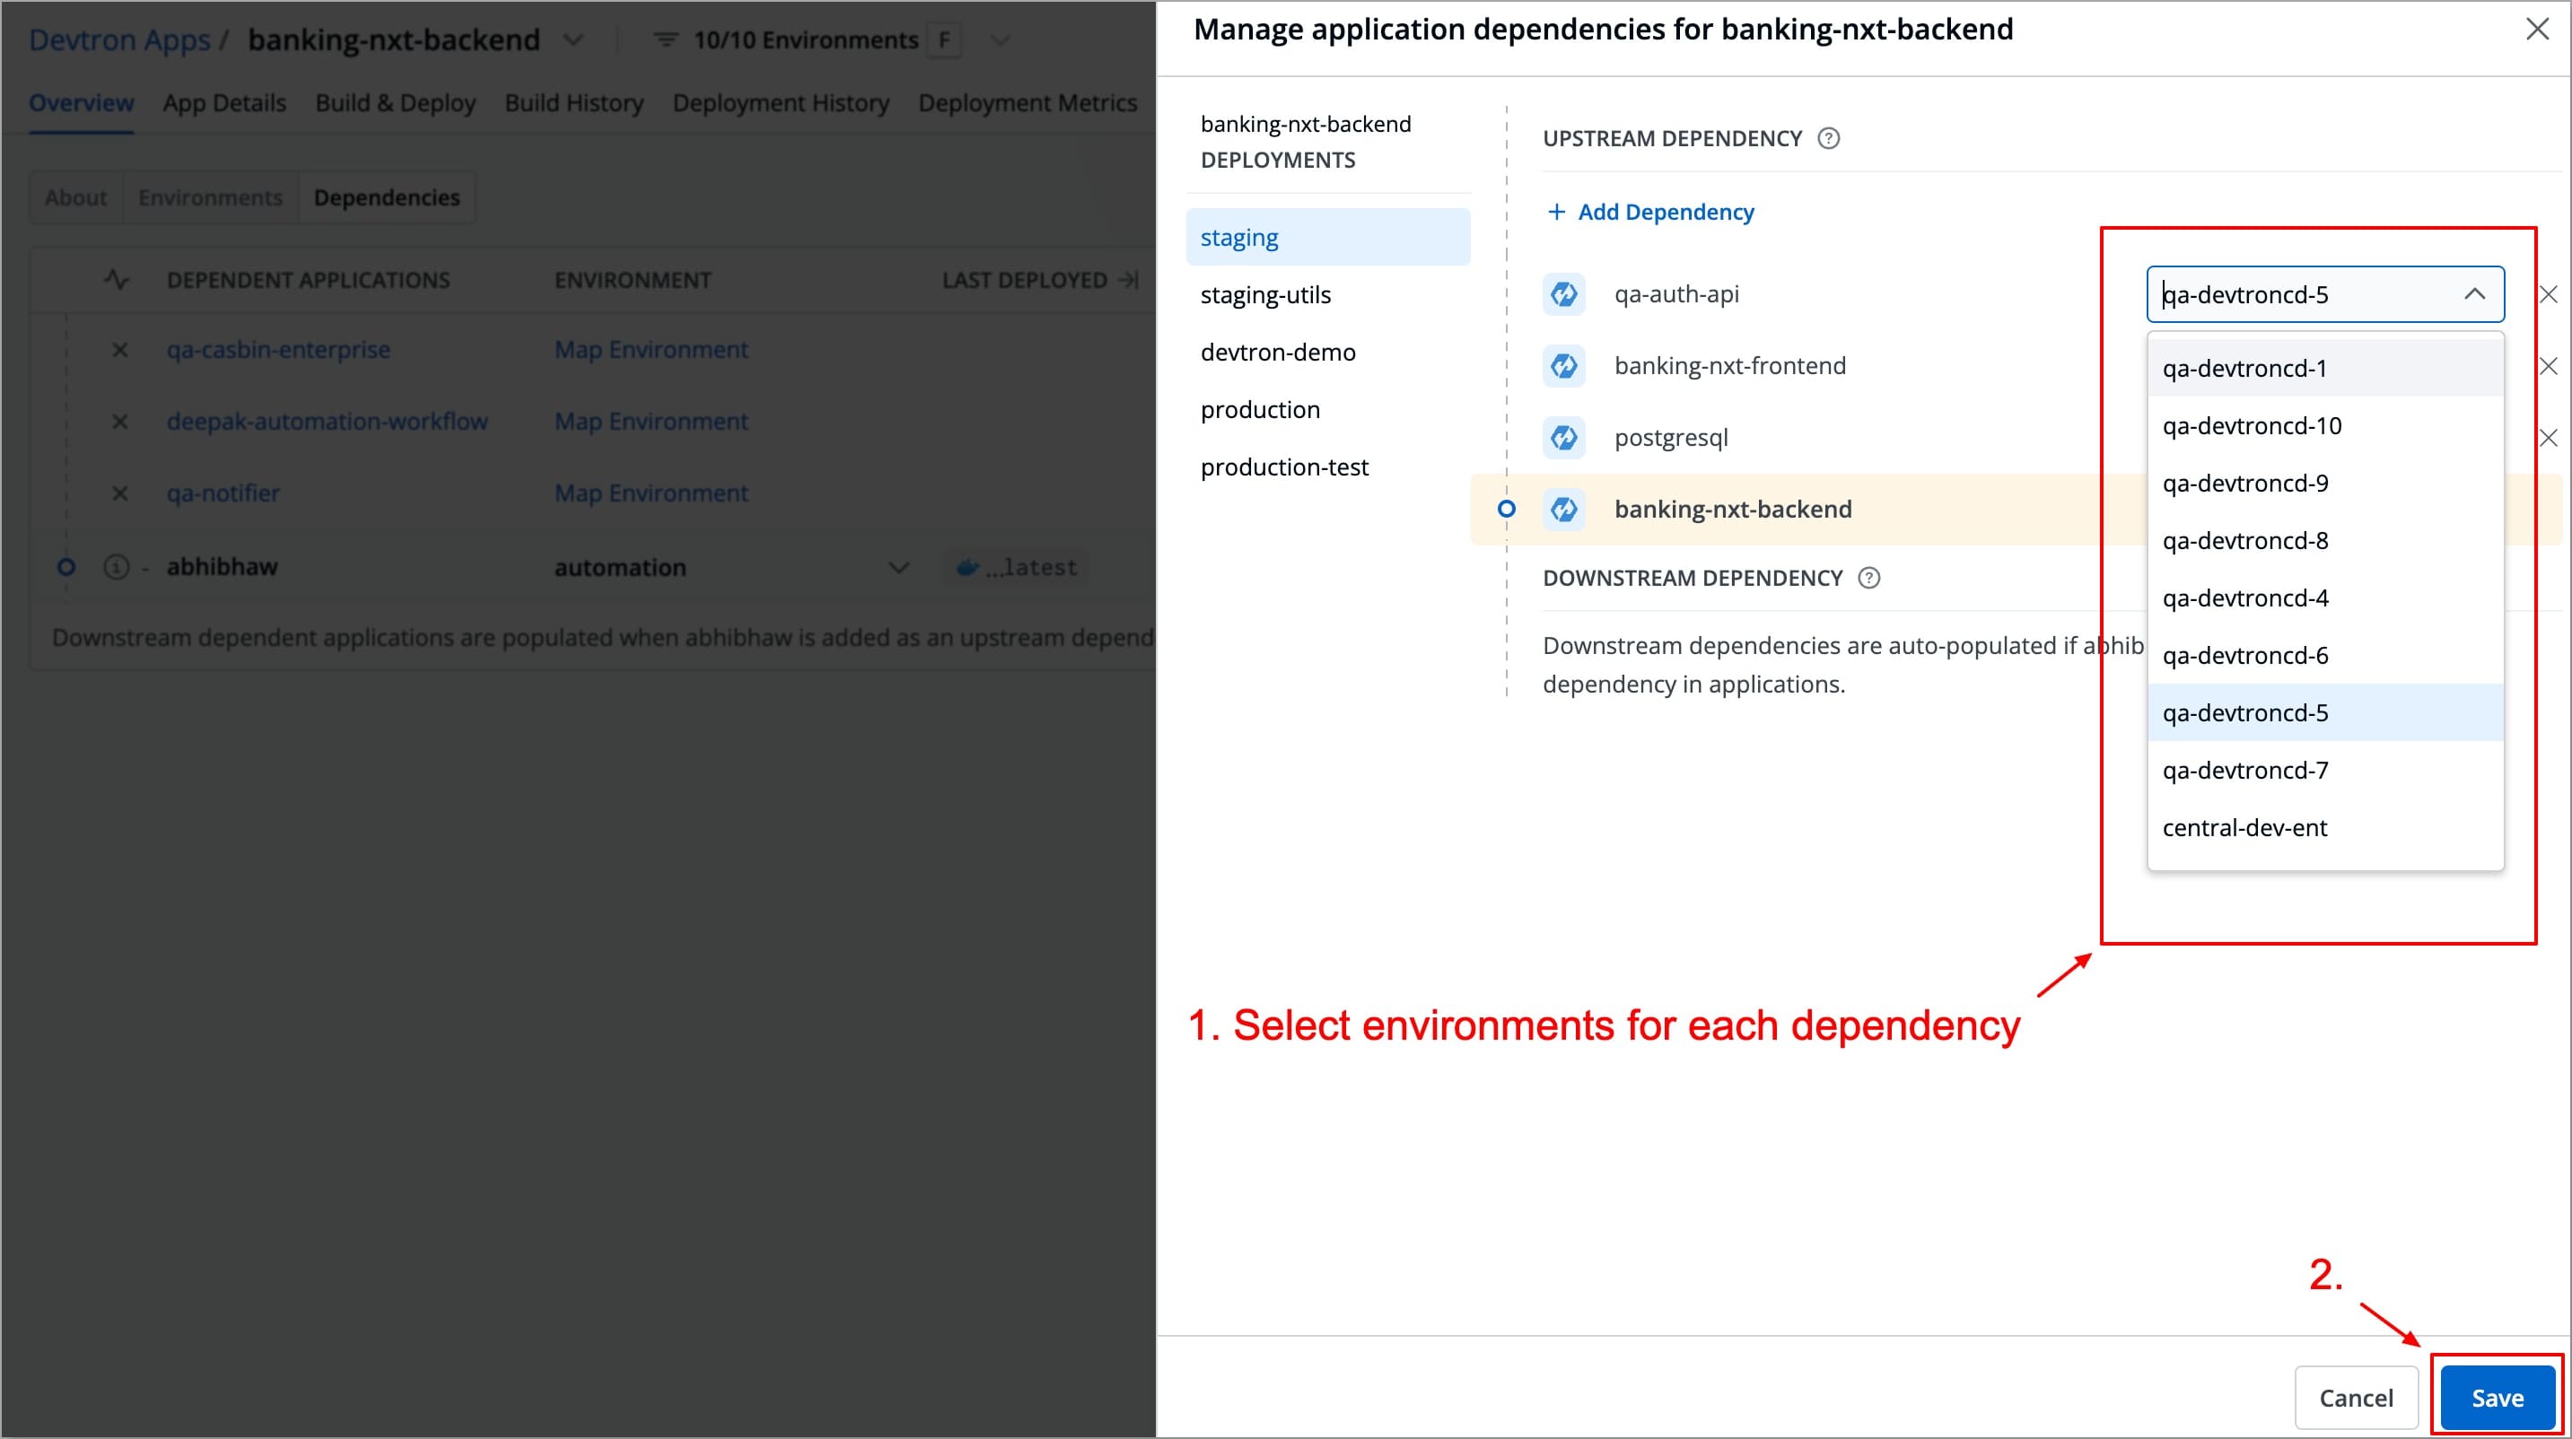
Task: Expand the automation environment dropdown
Action: 898,568
